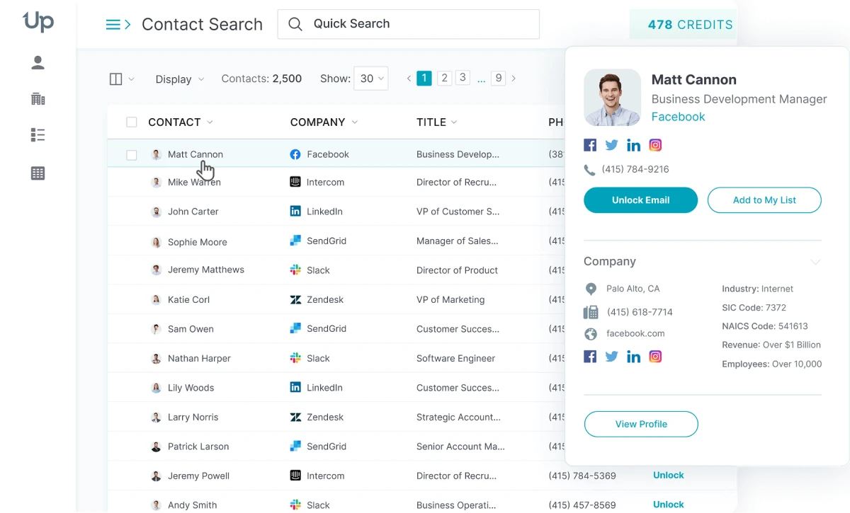Image resolution: width=850 pixels, height=513 pixels.
Task: Open Matt Cannon's Instagram profile icon
Action: tap(656, 145)
